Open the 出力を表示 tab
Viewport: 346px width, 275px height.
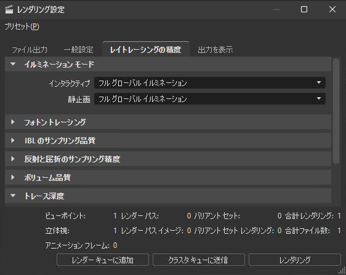[x=215, y=50]
